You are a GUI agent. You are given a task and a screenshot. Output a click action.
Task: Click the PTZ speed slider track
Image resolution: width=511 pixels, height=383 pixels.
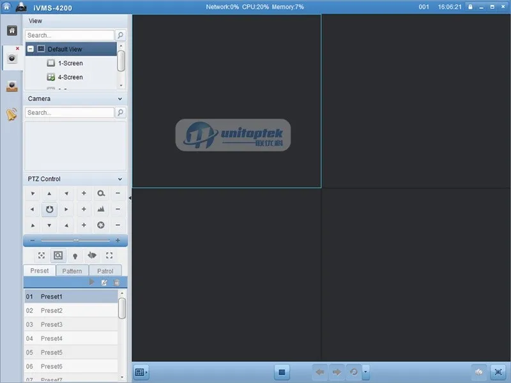[75, 241]
